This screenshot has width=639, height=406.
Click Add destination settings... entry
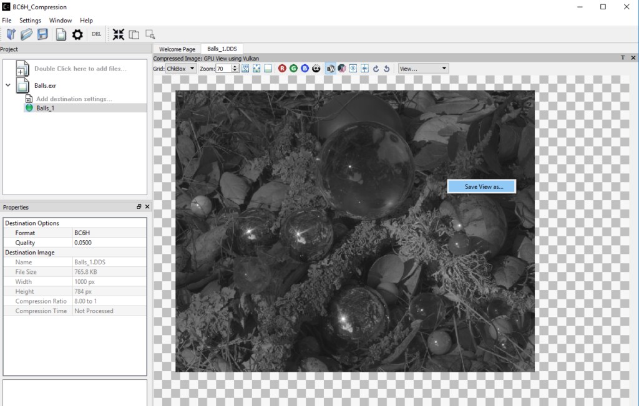pyautogui.click(x=74, y=99)
